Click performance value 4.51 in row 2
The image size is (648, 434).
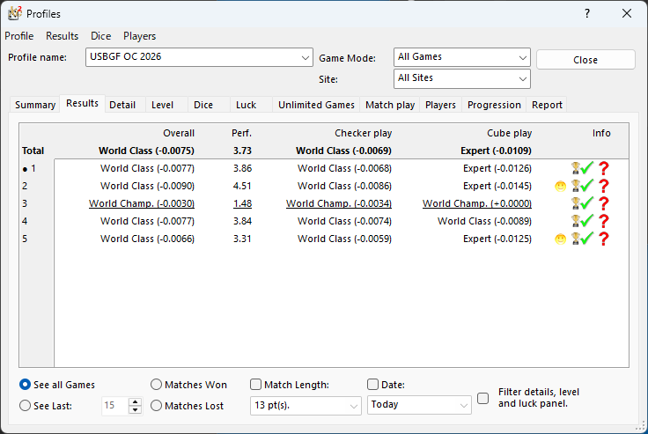(x=242, y=186)
